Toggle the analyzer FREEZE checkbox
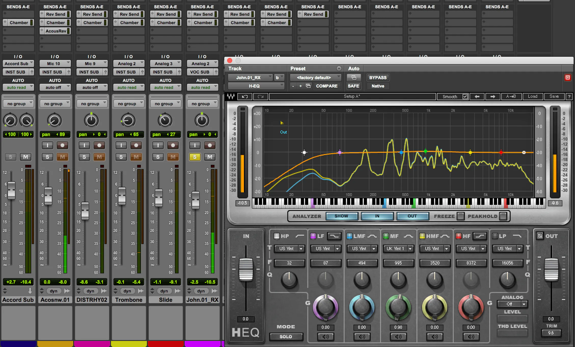Image resolution: width=575 pixels, height=347 pixels. click(x=460, y=216)
